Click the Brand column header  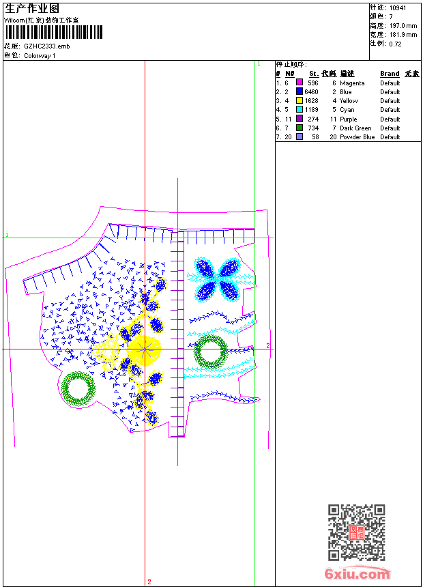pos(390,74)
